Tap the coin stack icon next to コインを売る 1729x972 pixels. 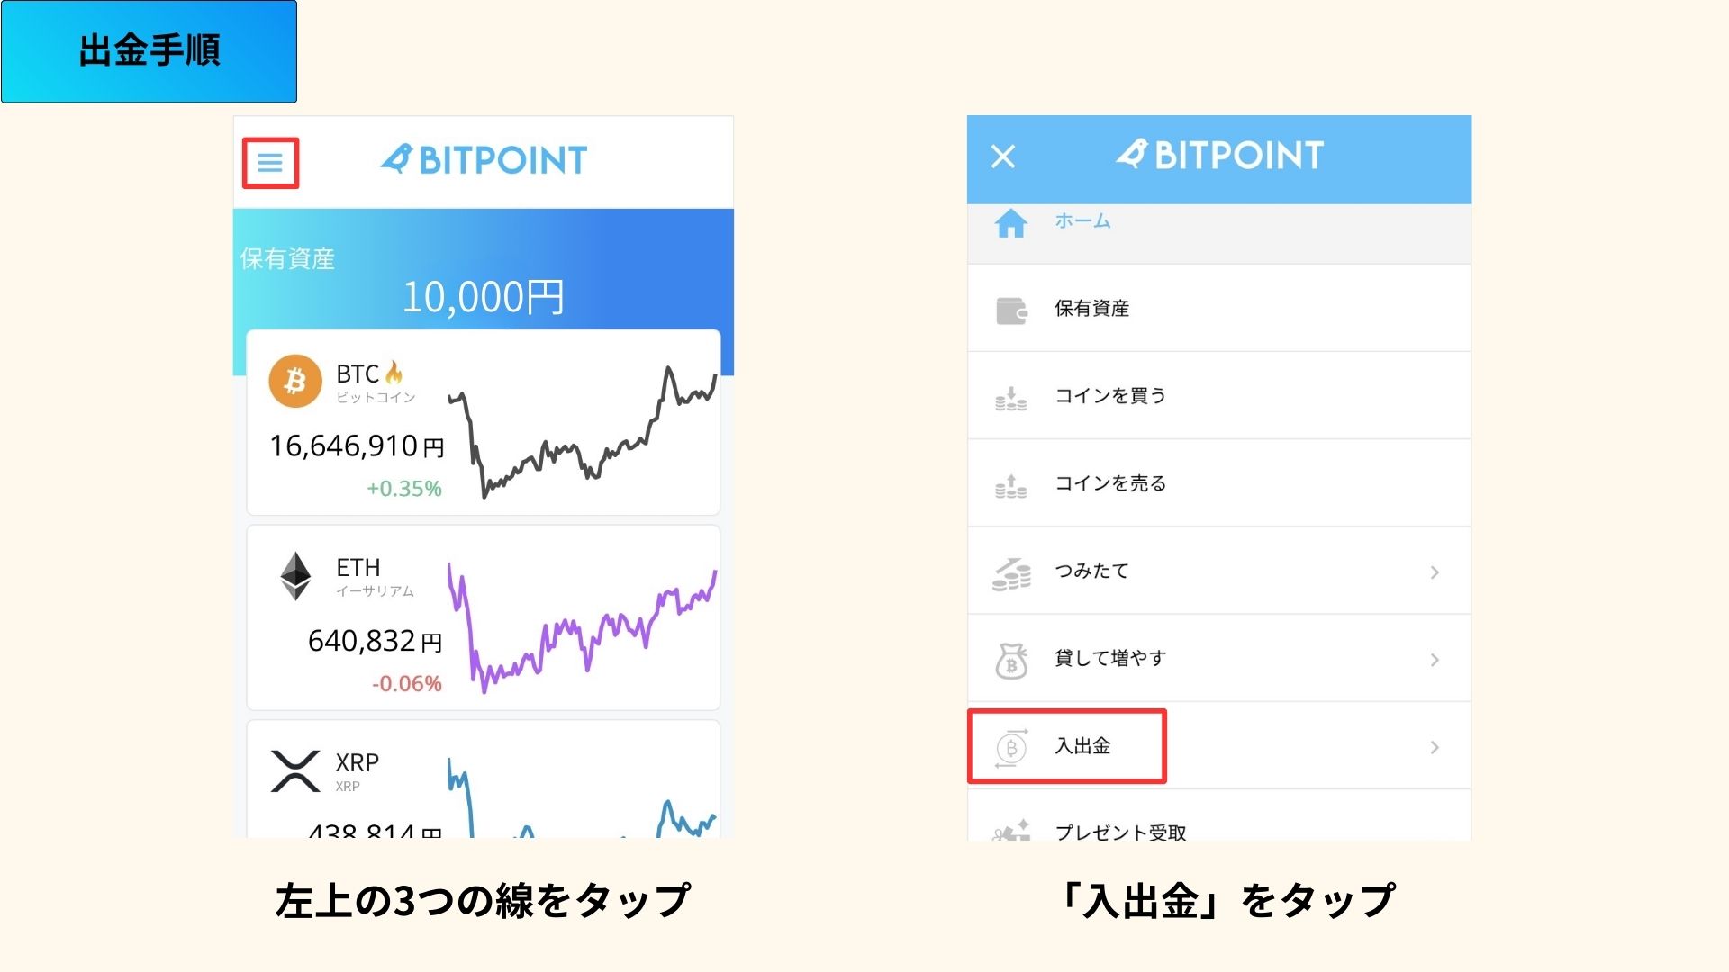point(1012,483)
